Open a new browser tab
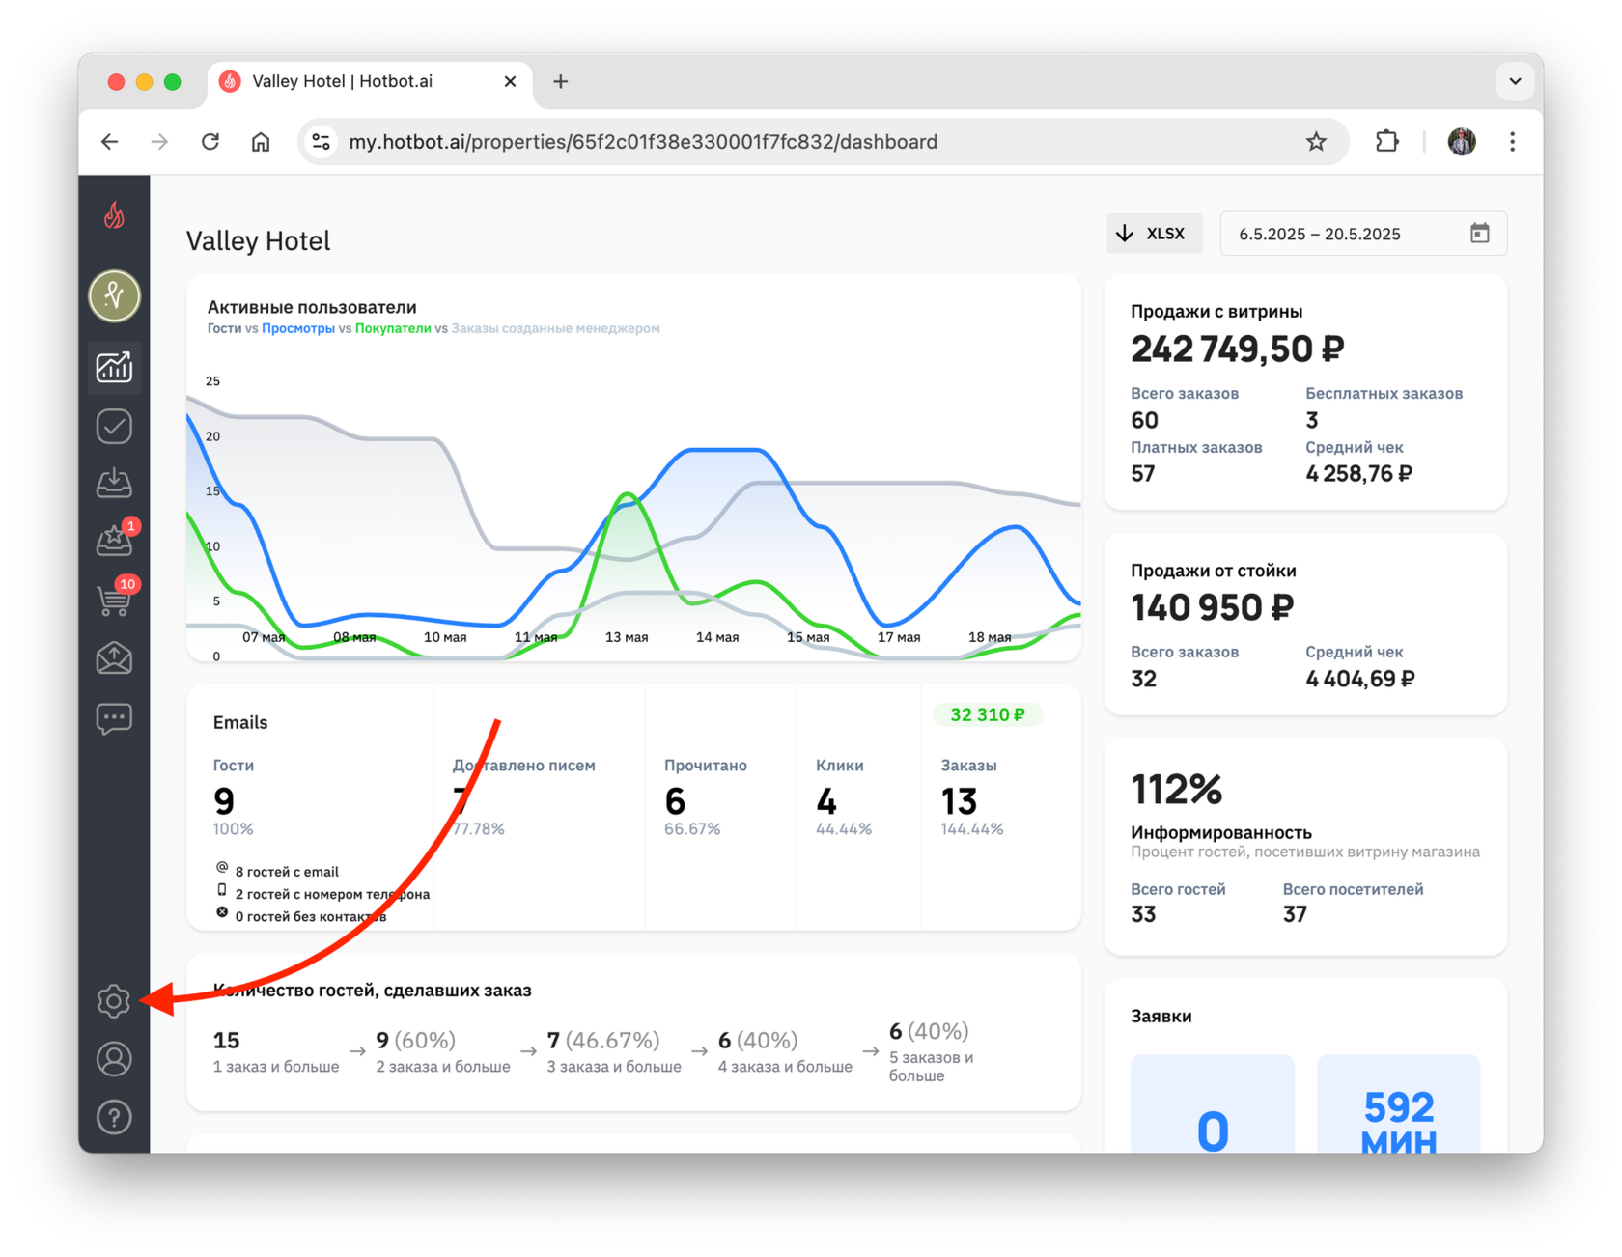The height and width of the screenshot is (1257, 1622). tap(560, 82)
